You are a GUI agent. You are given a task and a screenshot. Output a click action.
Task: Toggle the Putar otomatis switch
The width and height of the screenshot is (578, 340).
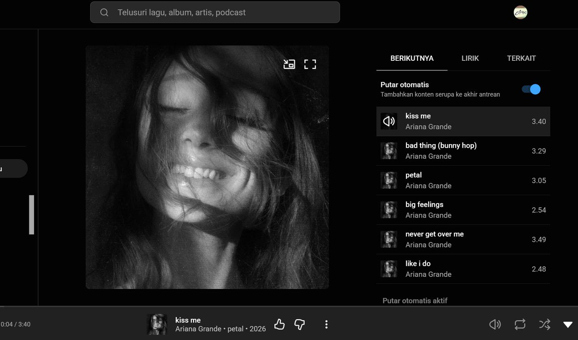click(x=531, y=89)
